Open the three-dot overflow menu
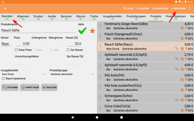The width and height of the screenshot is (194, 121). [190, 9]
